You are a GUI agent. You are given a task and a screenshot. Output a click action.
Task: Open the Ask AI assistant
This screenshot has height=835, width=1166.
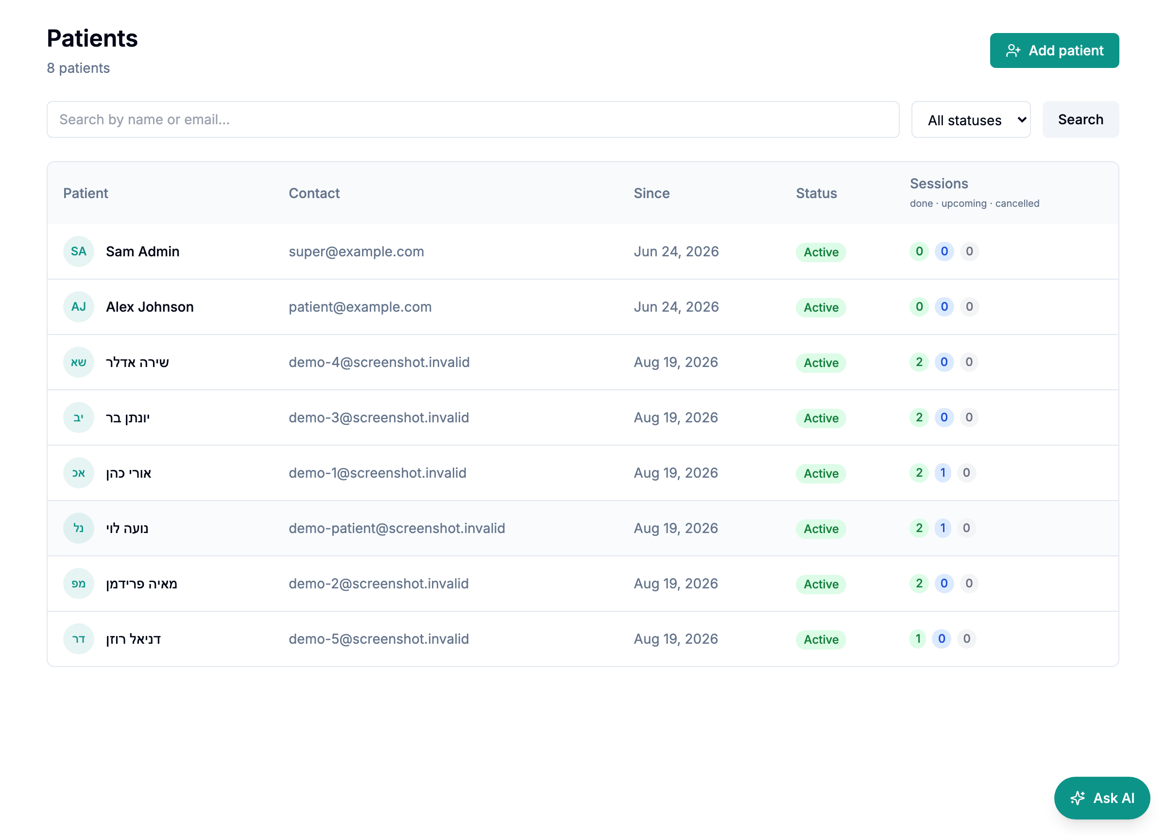click(x=1102, y=798)
